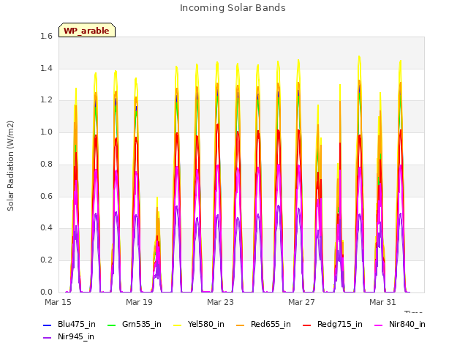Click the purple Nir945_in legend swatch
This screenshot has height=351, width=468.
[x=48, y=338]
